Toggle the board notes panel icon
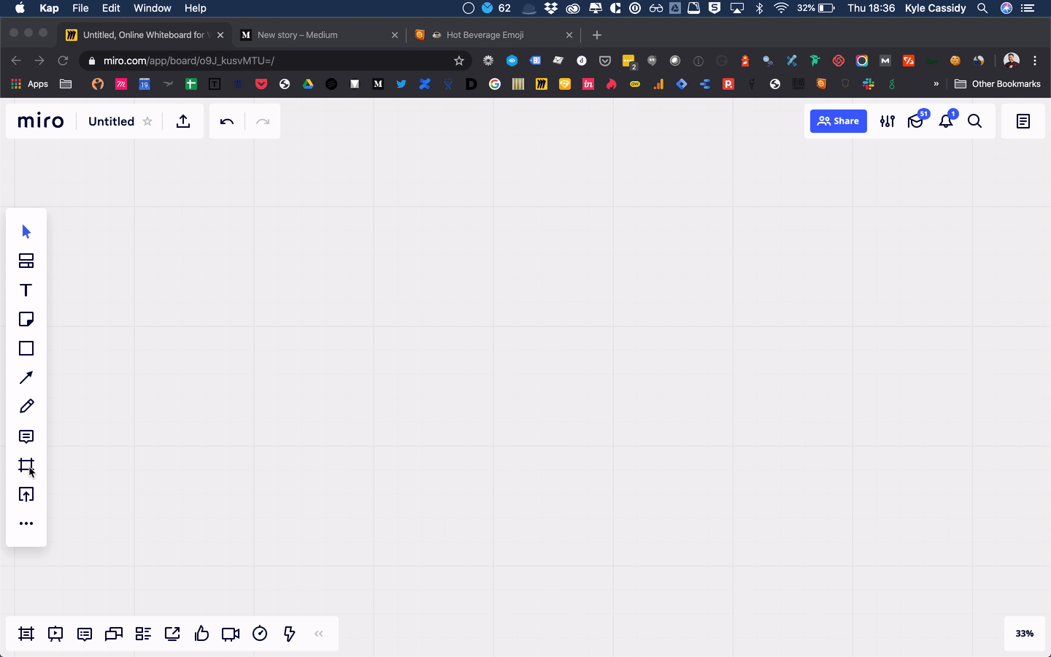The width and height of the screenshot is (1051, 657). pyautogui.click(x=1023, y=121)
